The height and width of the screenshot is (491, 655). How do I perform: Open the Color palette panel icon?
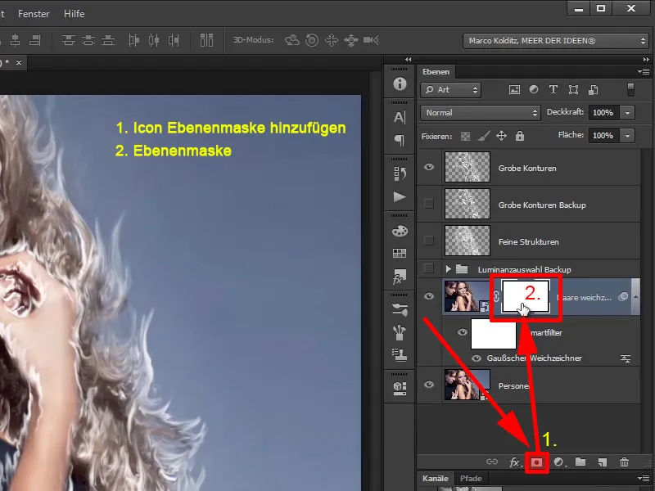coord(400,231)
